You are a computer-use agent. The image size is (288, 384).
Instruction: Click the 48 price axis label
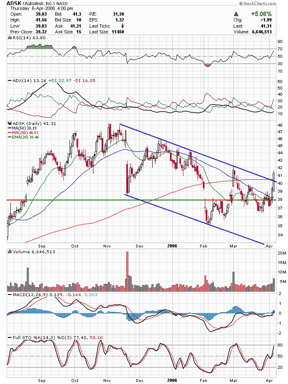coord(280,125)
